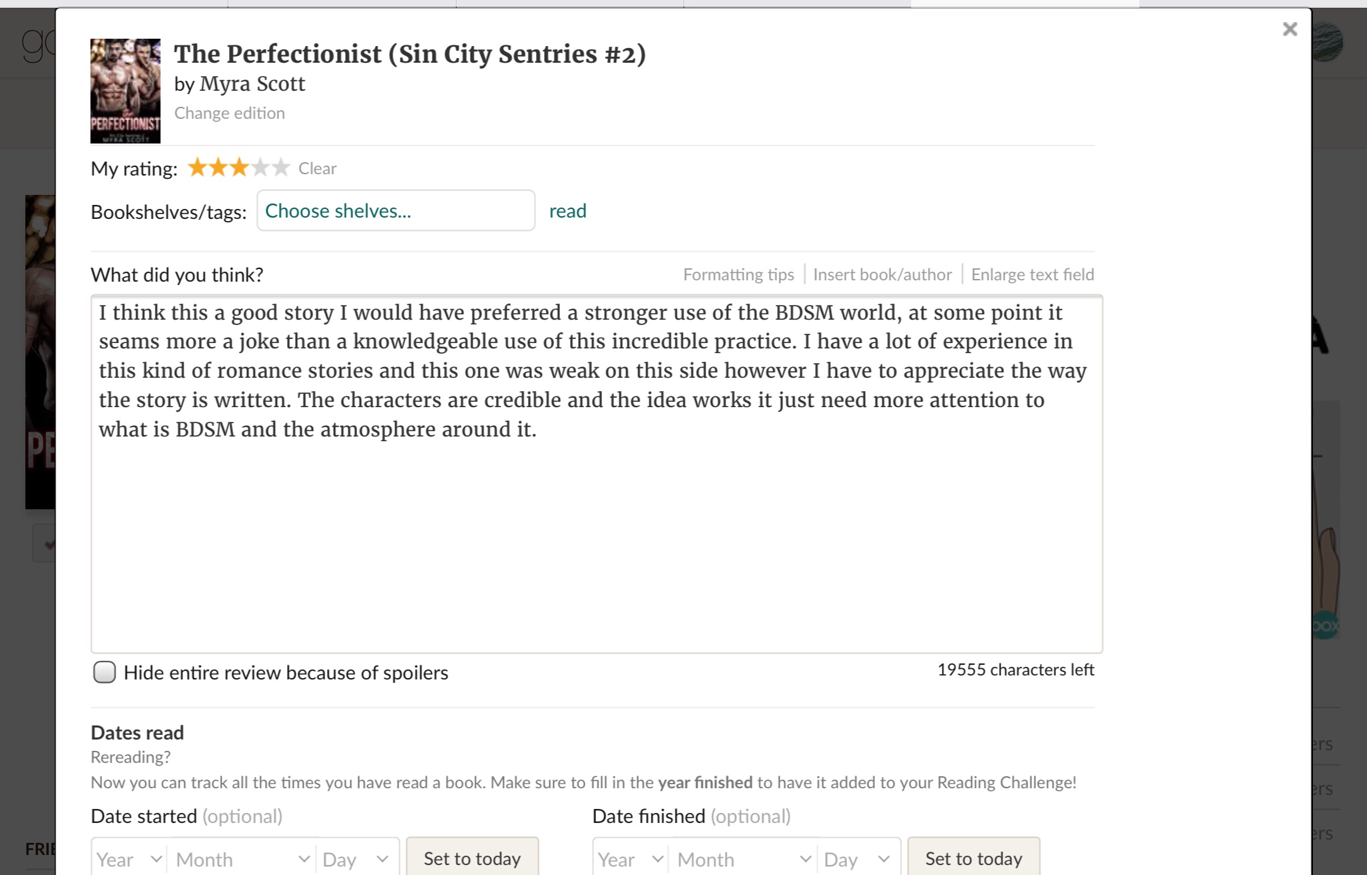Open the Date started Day dropdown
The height and width of the screenshot is (875, 1367).
point(355,859)
